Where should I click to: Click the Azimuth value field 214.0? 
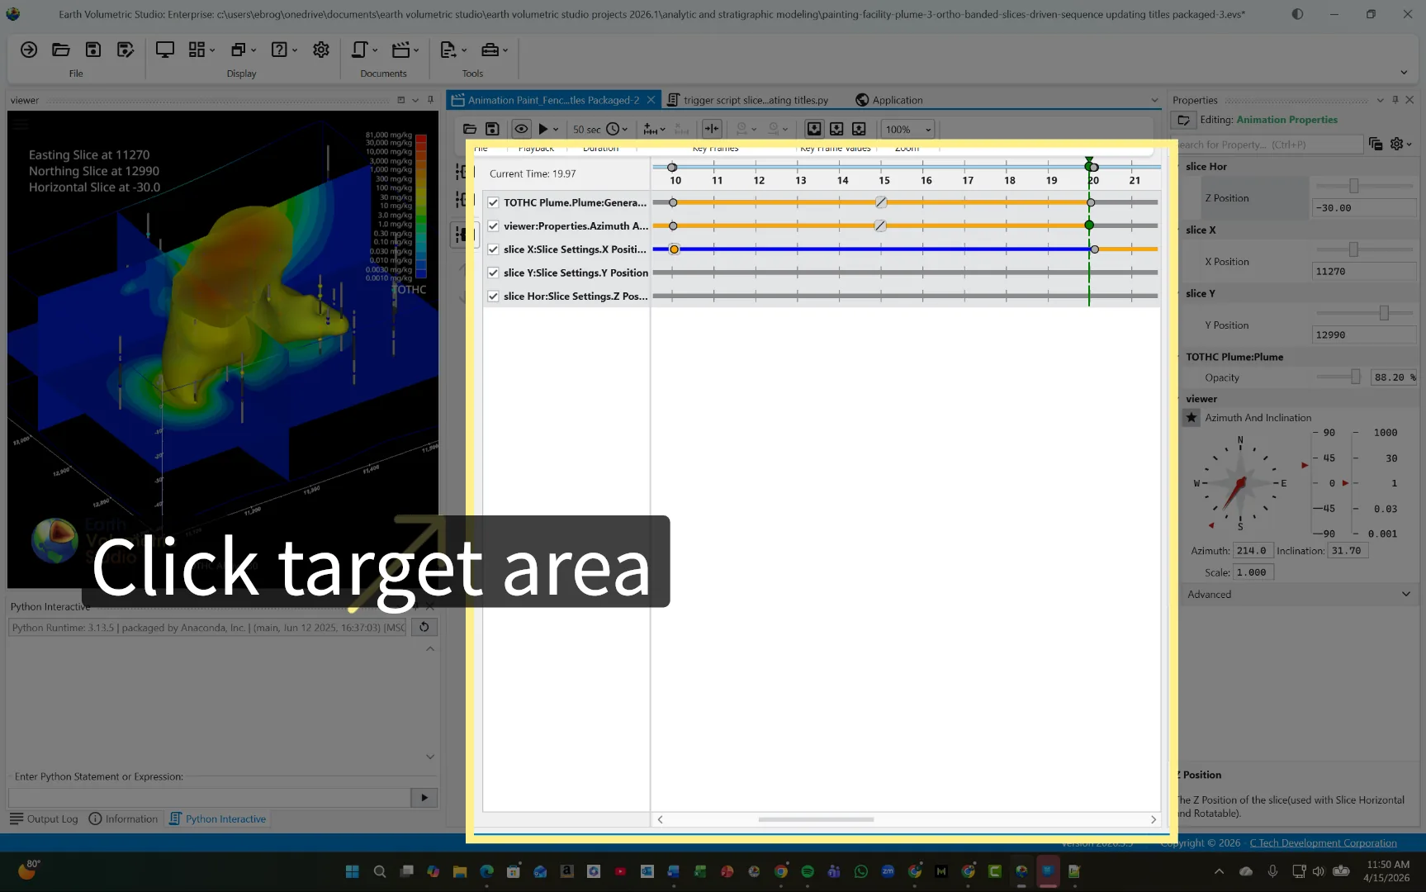coord(1253,551)
